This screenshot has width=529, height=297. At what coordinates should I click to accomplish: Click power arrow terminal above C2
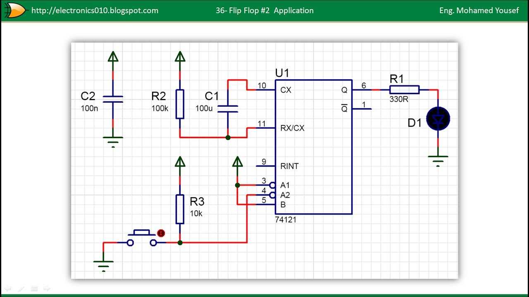click(113, 57)
